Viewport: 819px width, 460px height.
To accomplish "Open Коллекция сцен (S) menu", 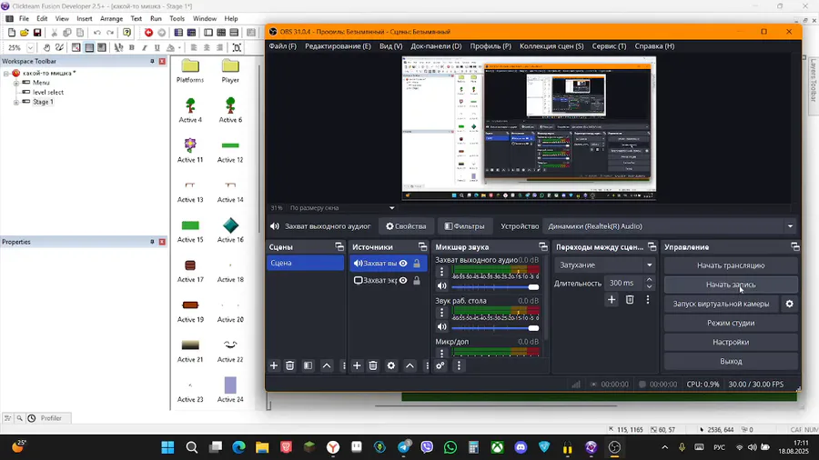I will point(551,45).
